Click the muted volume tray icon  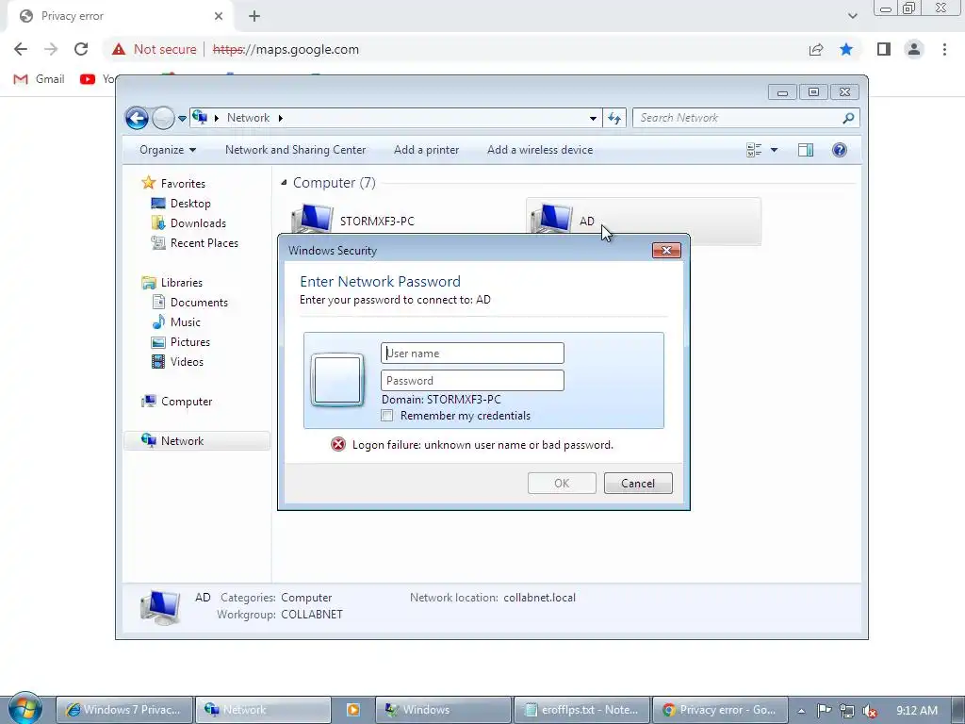click(870, 711)
